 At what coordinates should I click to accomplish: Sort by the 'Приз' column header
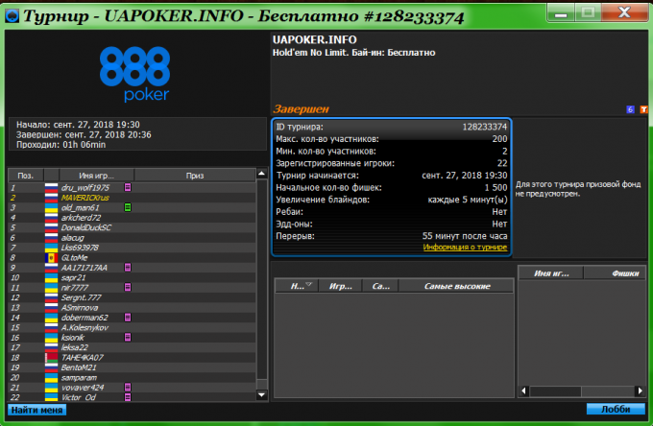click(195, 176)
